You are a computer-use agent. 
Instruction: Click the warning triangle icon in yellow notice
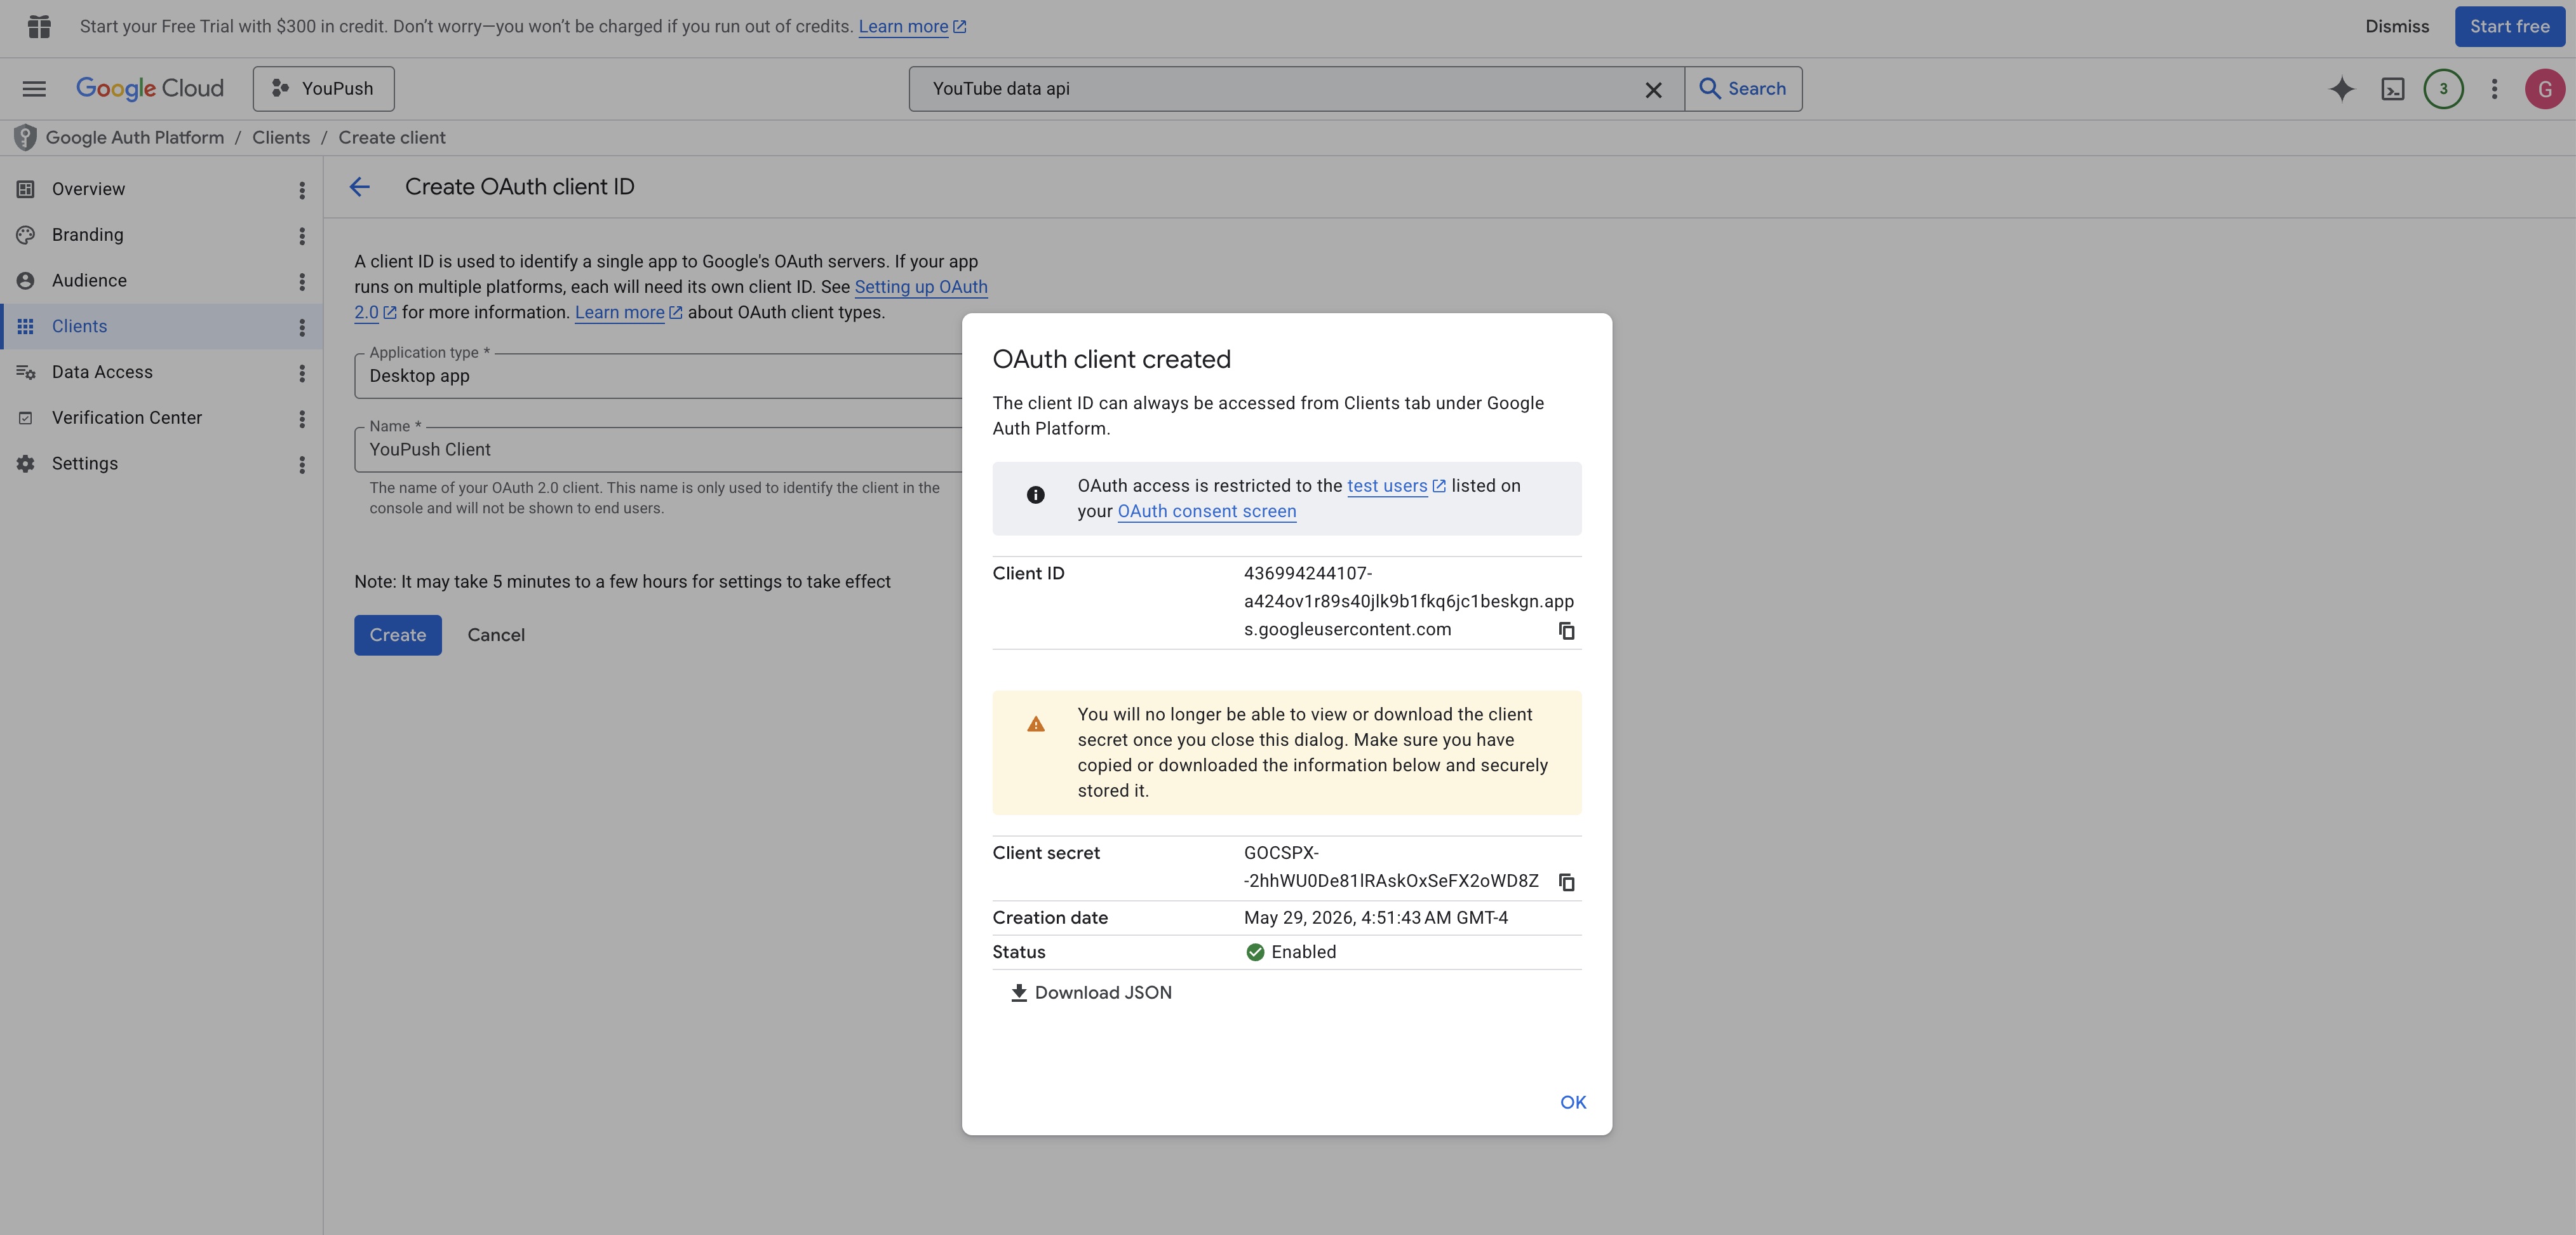pos(1036,724)
